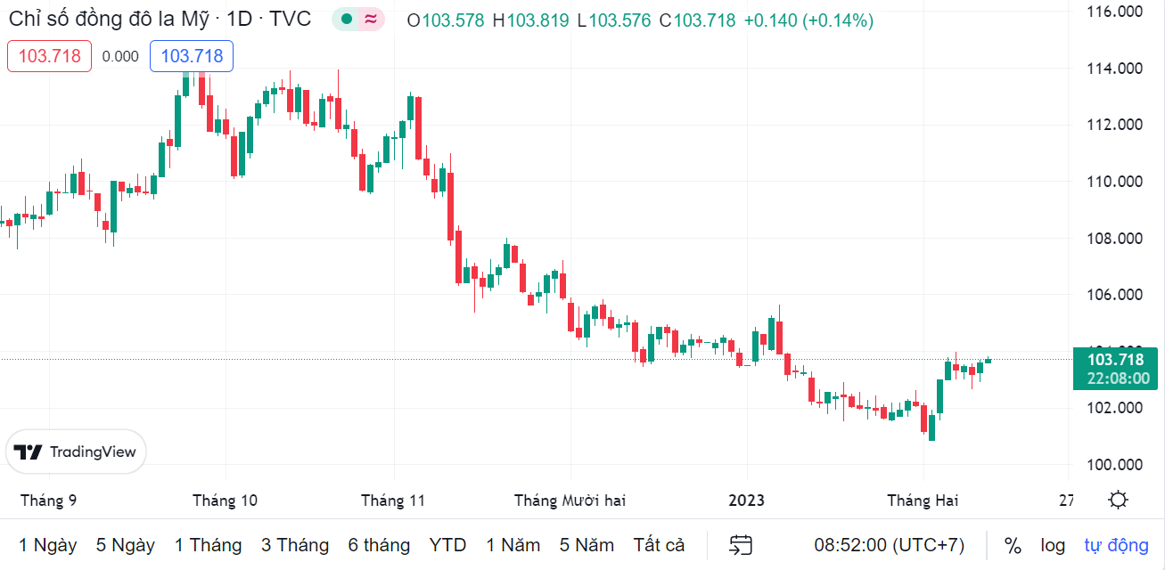This screenshot has width=1165, height=570.
Task: Select the 5 Ngày time range
Action: coord(126,545)
